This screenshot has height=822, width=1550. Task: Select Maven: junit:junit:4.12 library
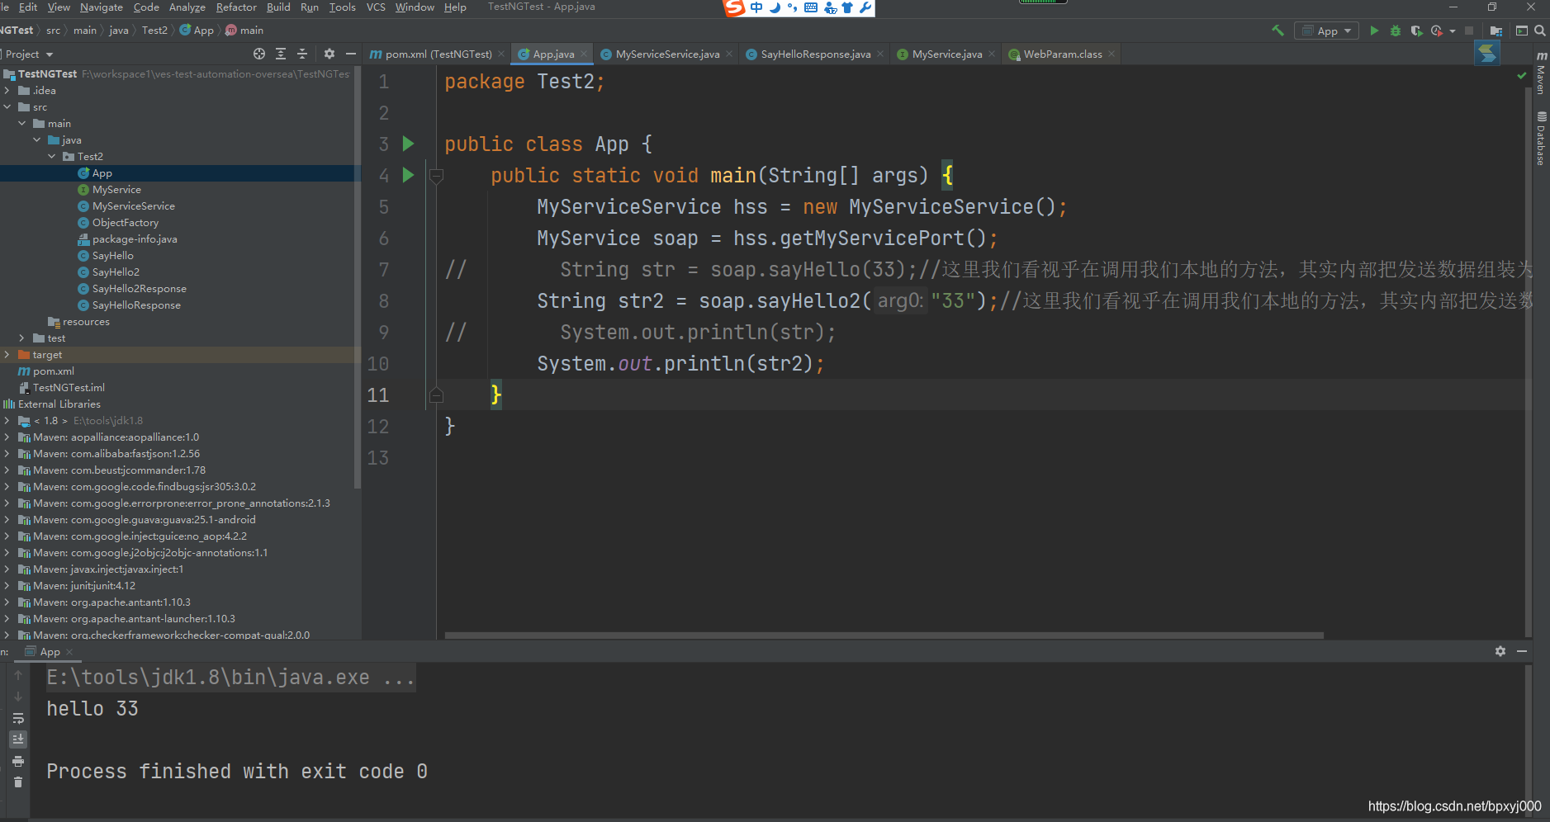click(x=84, y=586)
